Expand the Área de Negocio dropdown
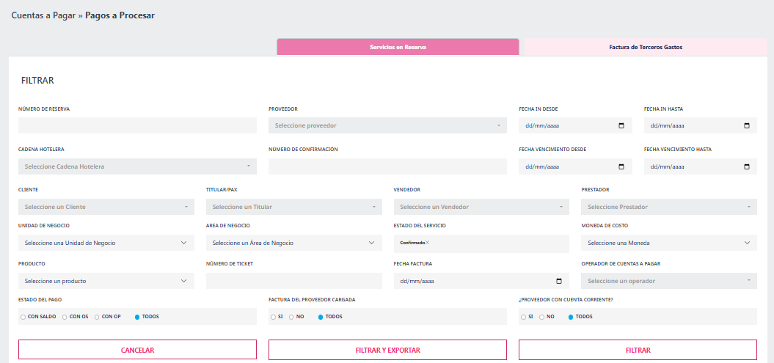Screen dimensions: 774x363 294,243
